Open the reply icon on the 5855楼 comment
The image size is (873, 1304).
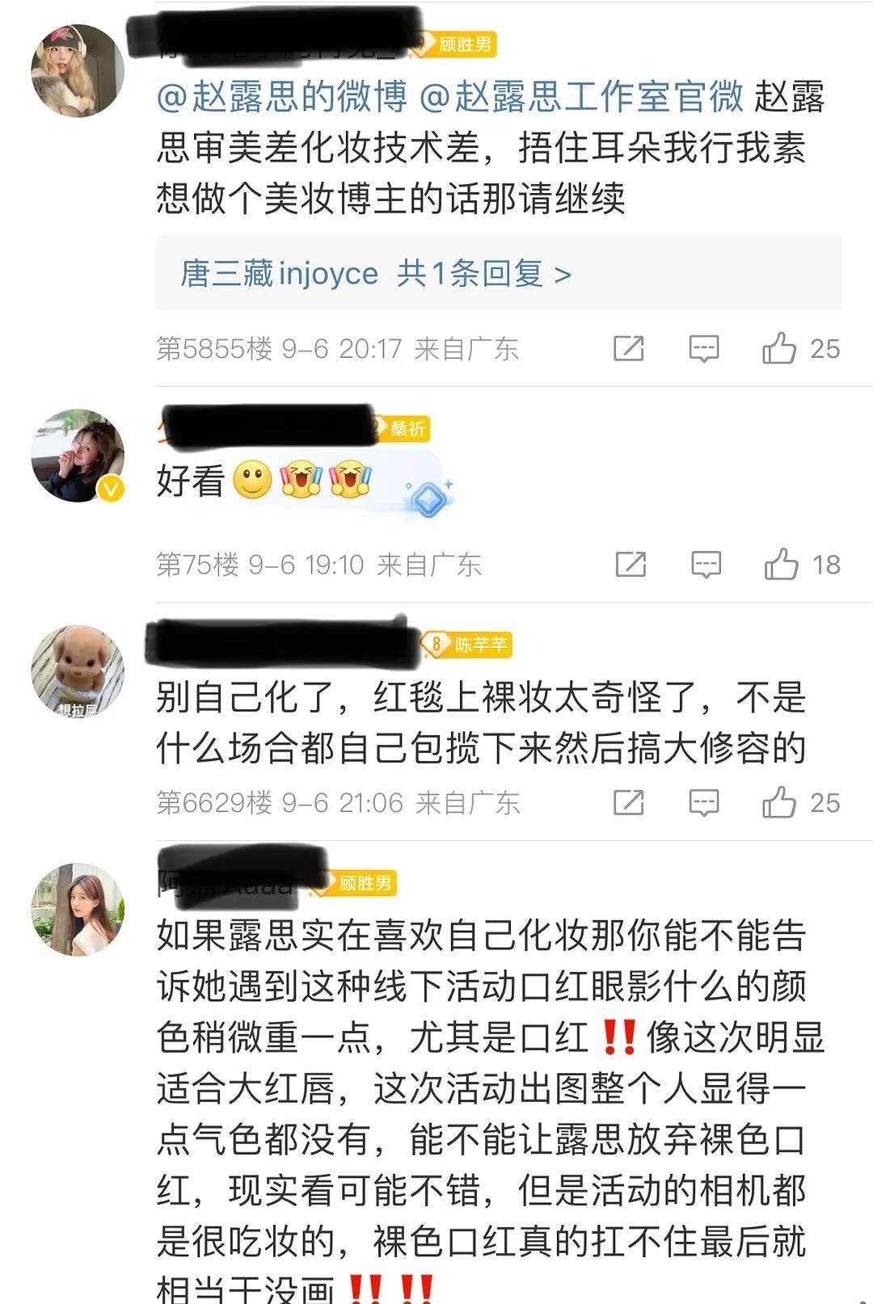pos(703,349)
